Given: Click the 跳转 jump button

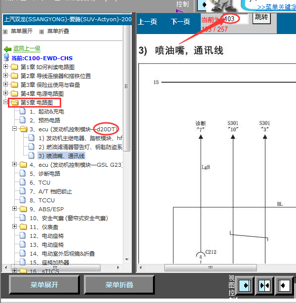Looking at the screenshot, I should 261,18.
